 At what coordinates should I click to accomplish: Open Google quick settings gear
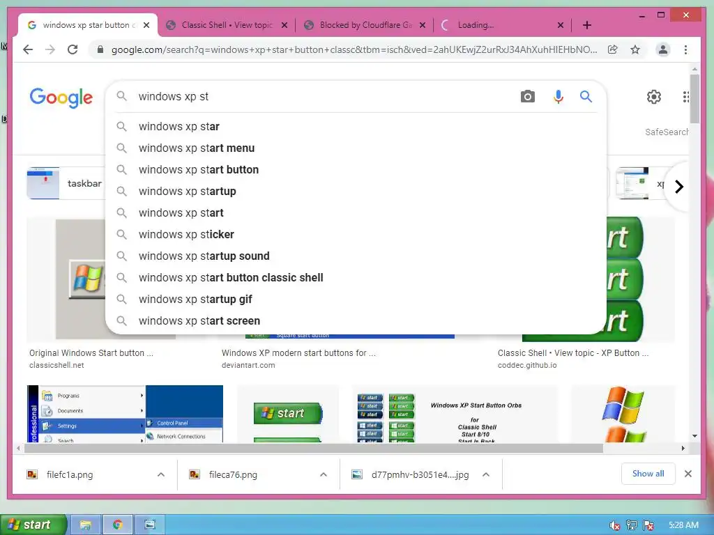tap(653, 96)
